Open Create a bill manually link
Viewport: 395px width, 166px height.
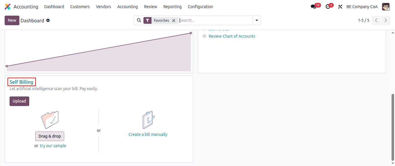coord(148,134)
